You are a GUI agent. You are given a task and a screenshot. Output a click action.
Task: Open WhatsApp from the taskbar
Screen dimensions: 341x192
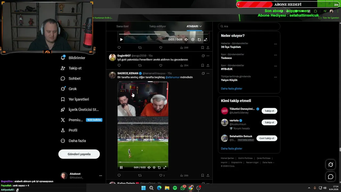click(183, 188)
